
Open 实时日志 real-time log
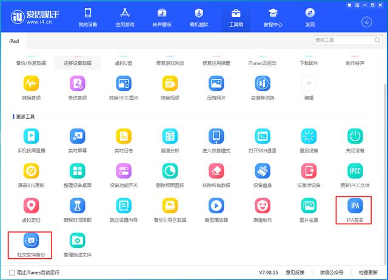click(x=124, y=136)
